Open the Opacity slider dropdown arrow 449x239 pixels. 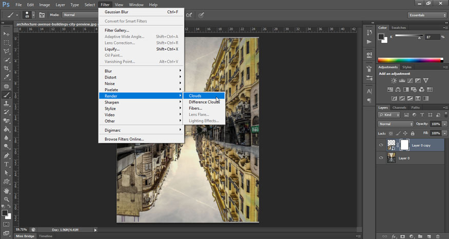tap(445, 124)
